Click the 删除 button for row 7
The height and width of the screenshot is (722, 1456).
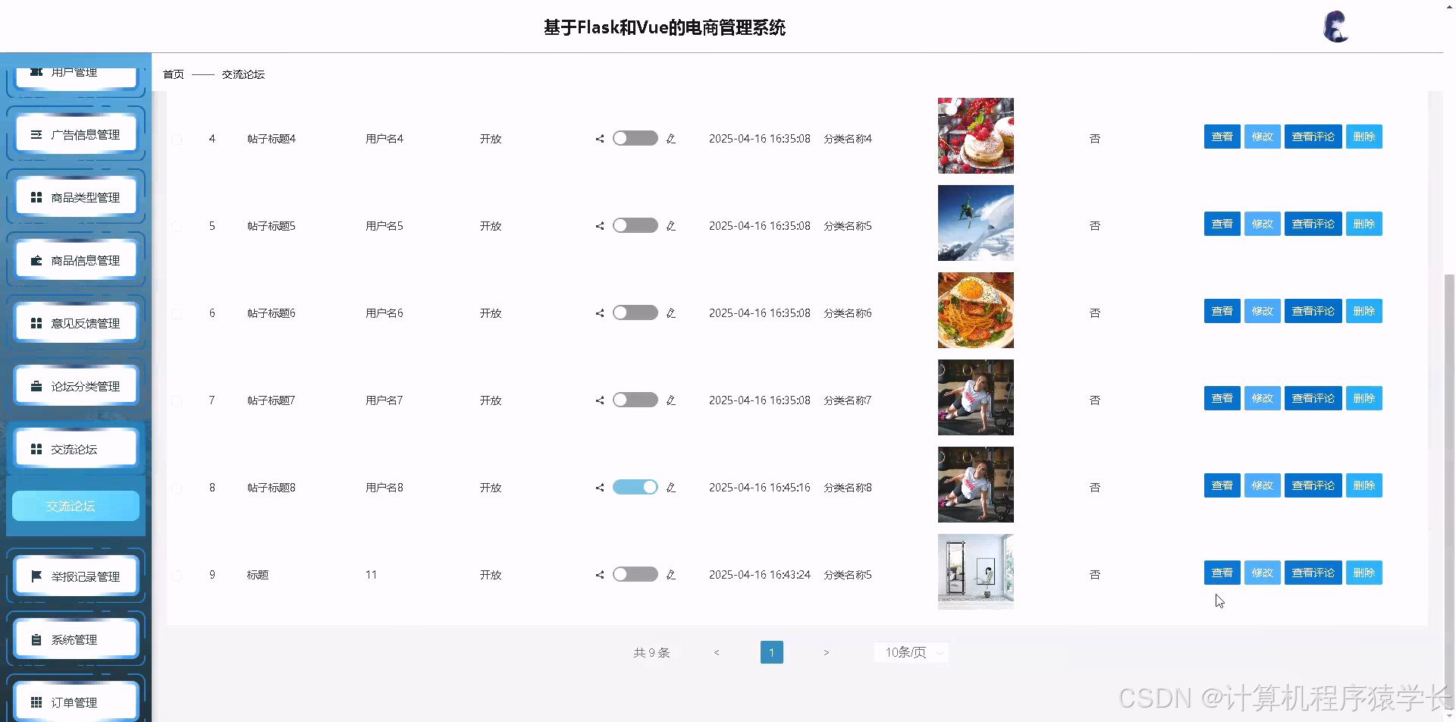[x=1364, y=398]
